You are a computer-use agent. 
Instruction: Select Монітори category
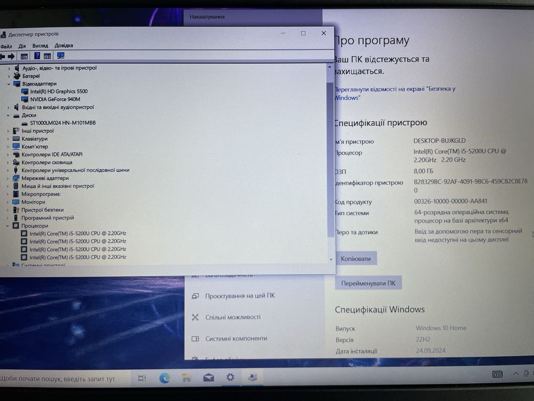pyautogui.click(x=33, y=202)
